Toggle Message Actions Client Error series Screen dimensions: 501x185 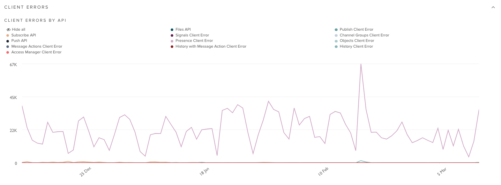tap(36, 47)
